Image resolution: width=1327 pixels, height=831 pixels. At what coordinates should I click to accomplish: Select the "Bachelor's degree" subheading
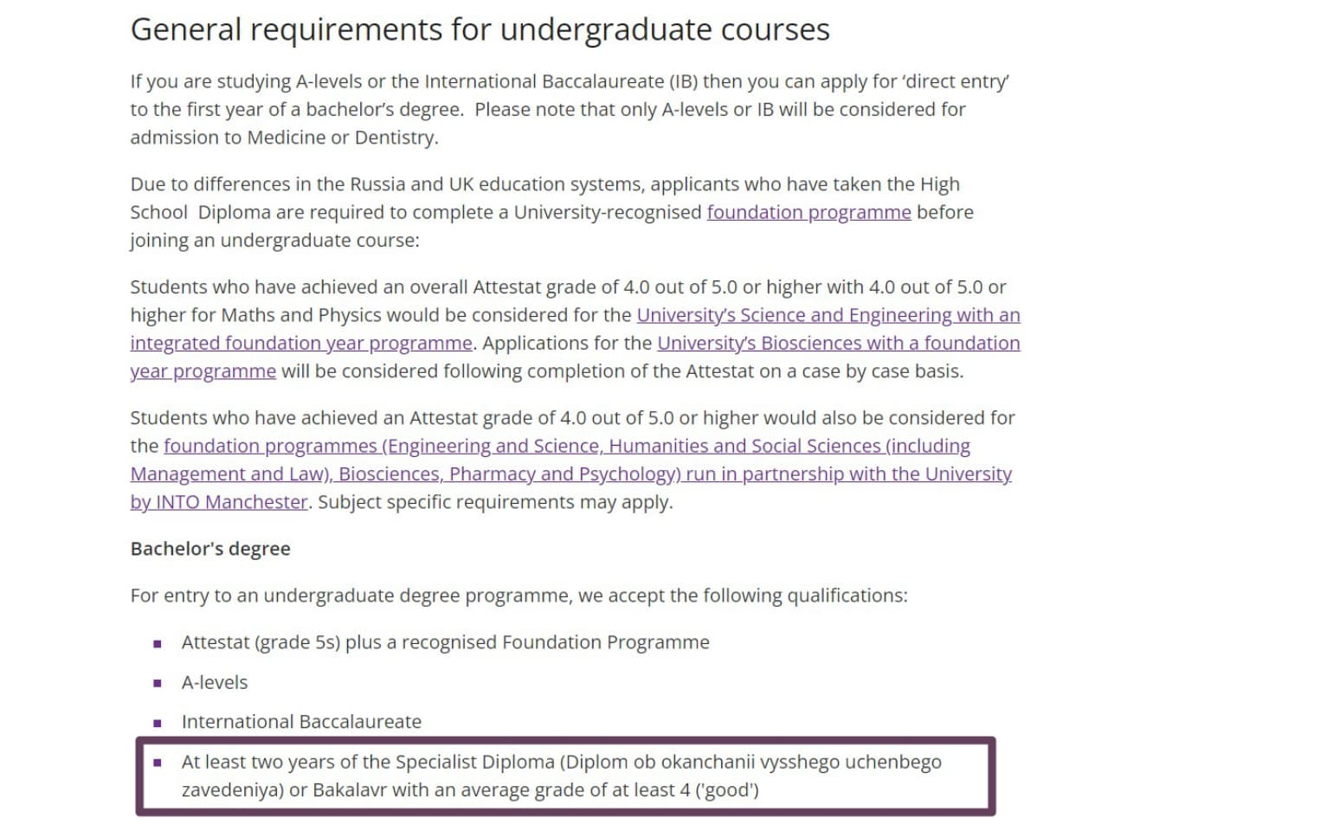click(x=210, y=549)
